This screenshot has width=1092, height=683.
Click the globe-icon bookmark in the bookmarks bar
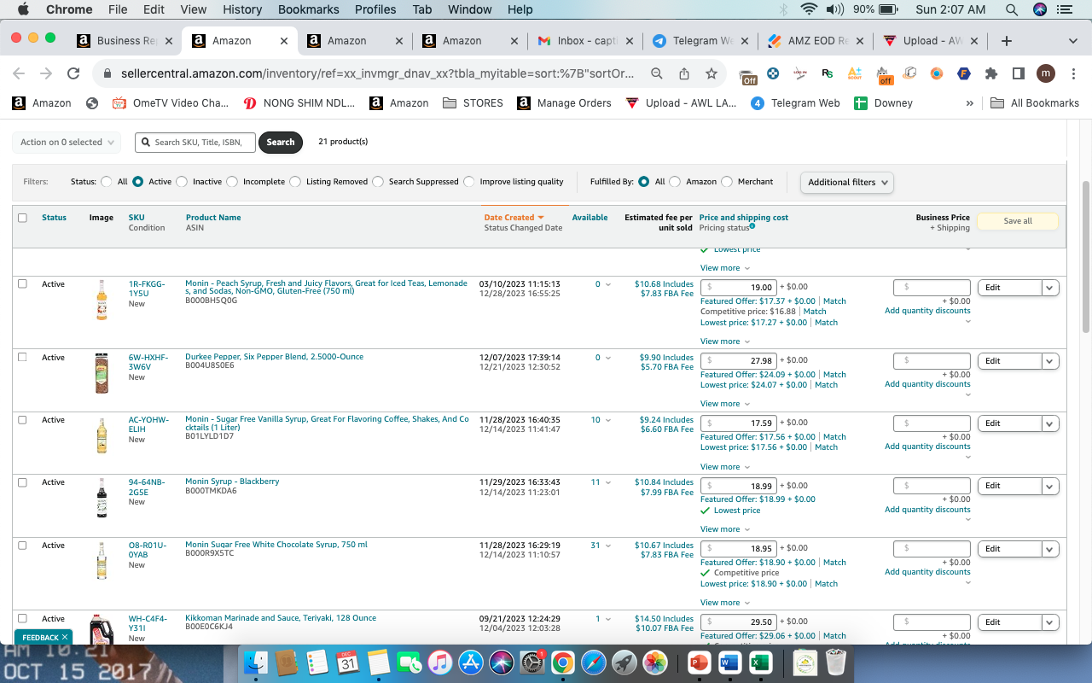coord(91,103)
